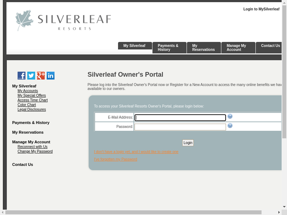Open the Payments & History tab

click(x=169, y=48)
